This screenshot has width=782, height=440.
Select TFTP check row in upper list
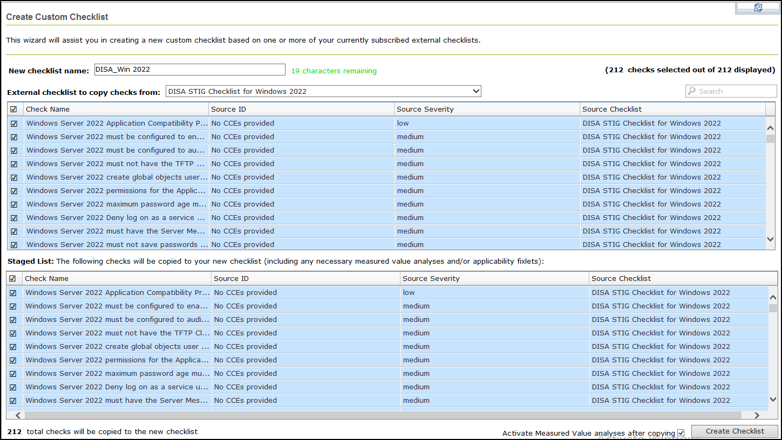point(115,164)
